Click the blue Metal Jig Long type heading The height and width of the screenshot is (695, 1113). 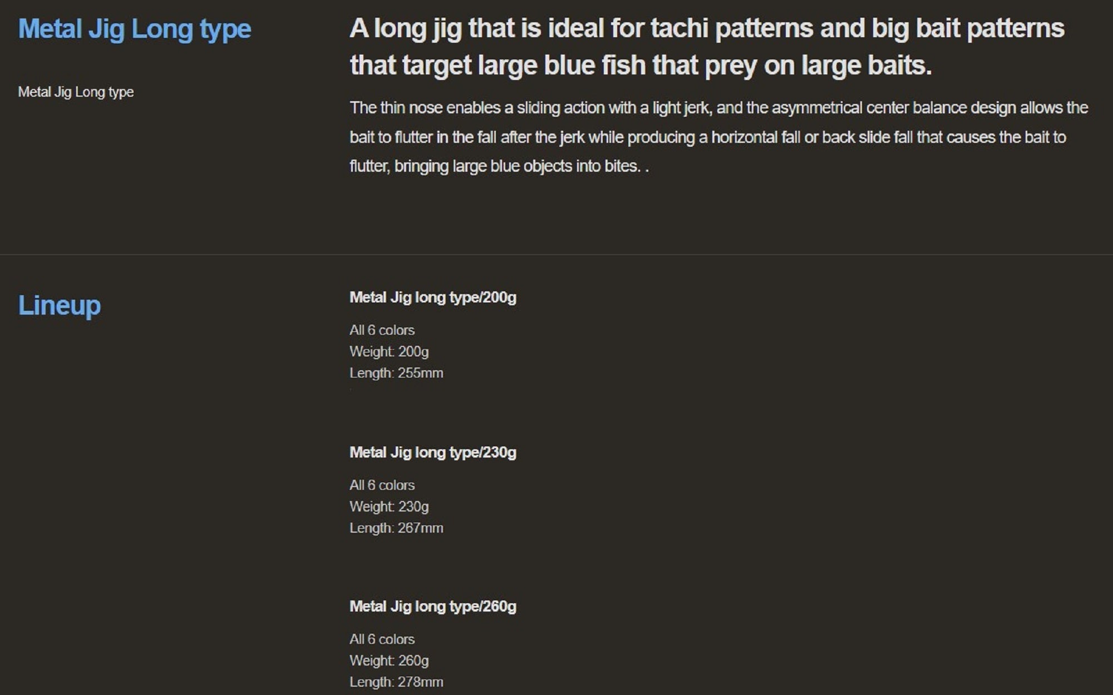pyautogui.click(x=134, y=29)
